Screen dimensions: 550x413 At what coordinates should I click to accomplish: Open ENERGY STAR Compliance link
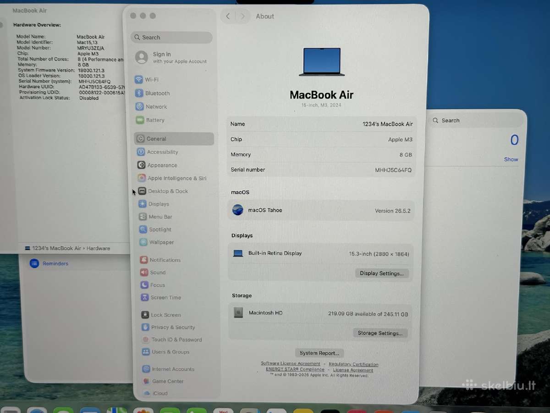(x=295, y=369)
